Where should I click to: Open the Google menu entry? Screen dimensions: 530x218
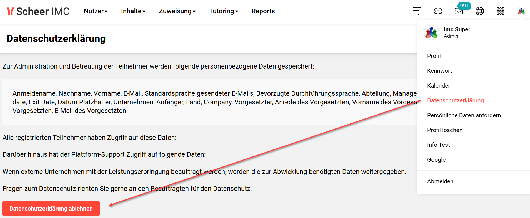coord(436,160)
